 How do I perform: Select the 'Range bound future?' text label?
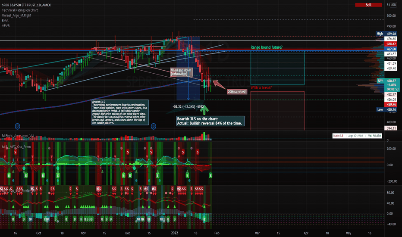(x=267, y=47)
